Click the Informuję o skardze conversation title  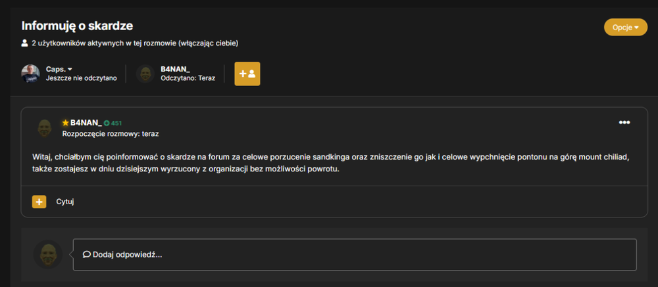77,26
